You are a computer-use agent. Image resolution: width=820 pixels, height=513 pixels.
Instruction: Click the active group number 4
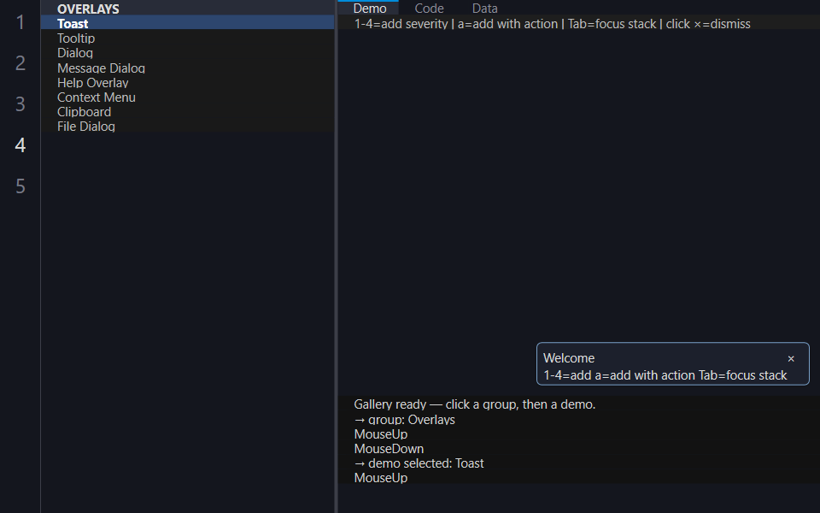point(20,145)
